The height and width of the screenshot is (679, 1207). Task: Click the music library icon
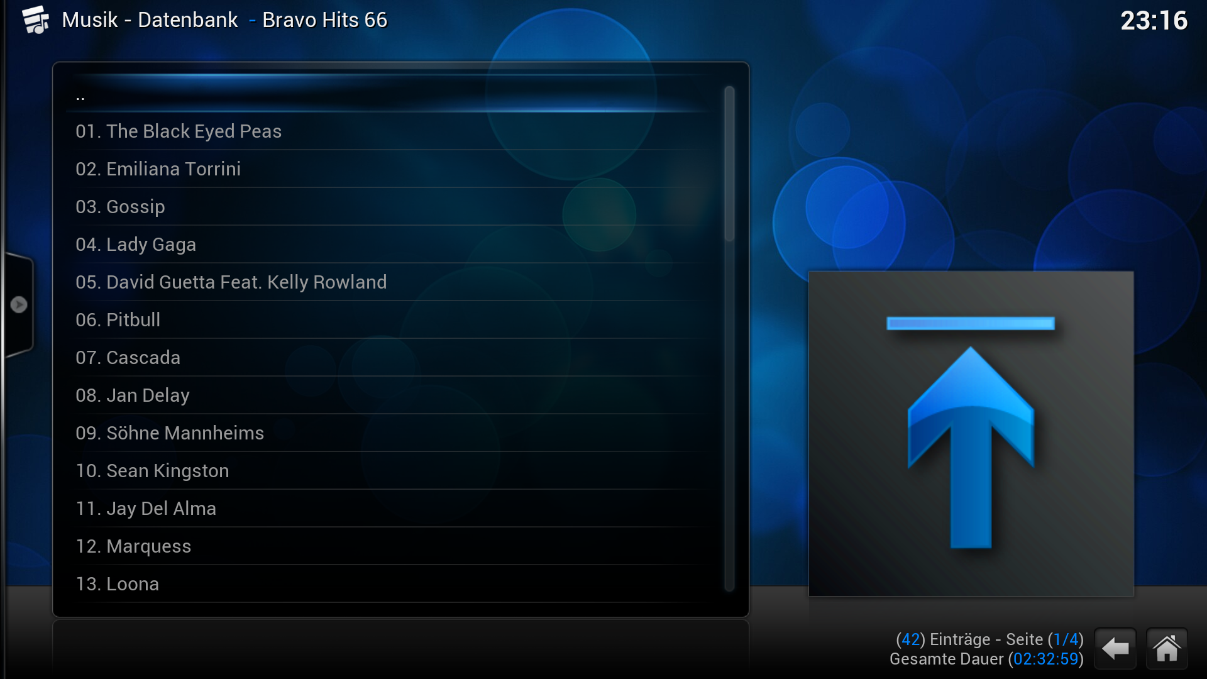point(36,20)
